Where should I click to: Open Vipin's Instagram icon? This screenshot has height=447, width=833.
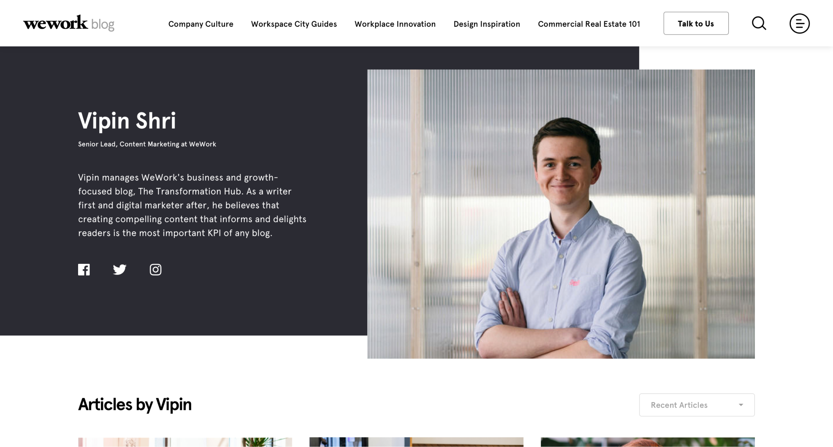156,269
